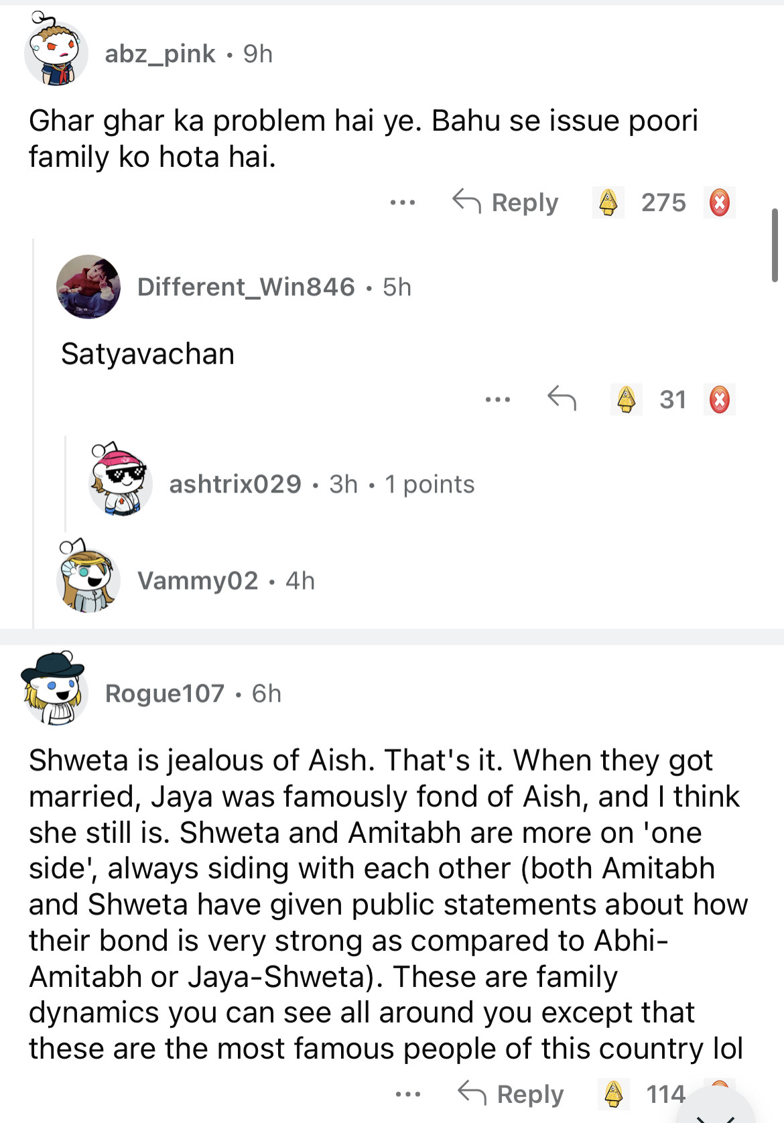Upvote Rogue107's comment
The height and width of the screenshot is (1123, 784).
tap(614, 1094)
